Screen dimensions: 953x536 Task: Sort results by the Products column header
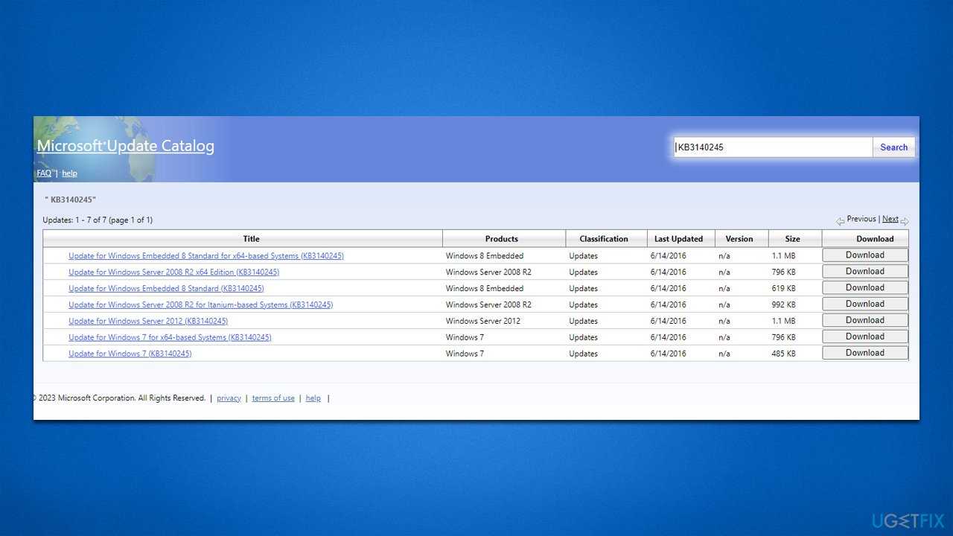(502, 239)
